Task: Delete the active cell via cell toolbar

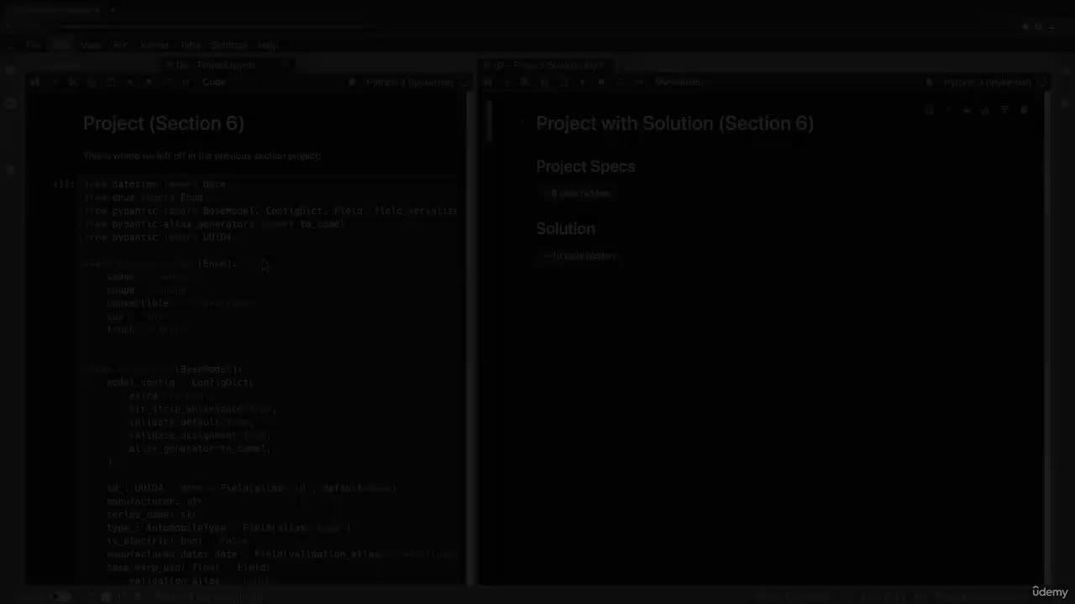Action: (x=1024, y=111)
